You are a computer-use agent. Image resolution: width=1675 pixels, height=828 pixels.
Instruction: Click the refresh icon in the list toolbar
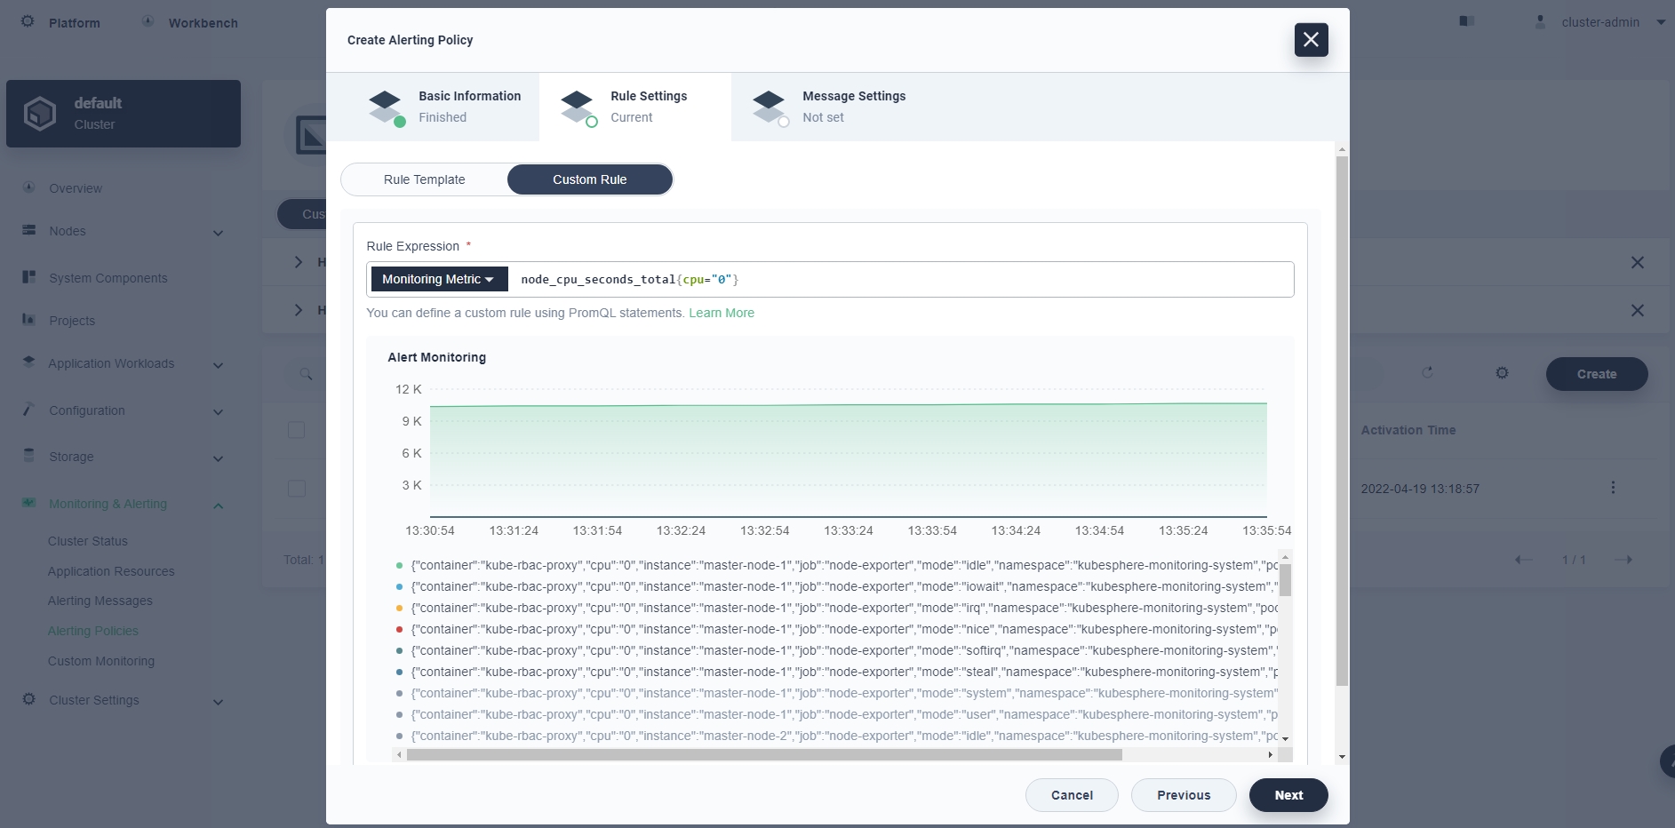[1427, 373]
